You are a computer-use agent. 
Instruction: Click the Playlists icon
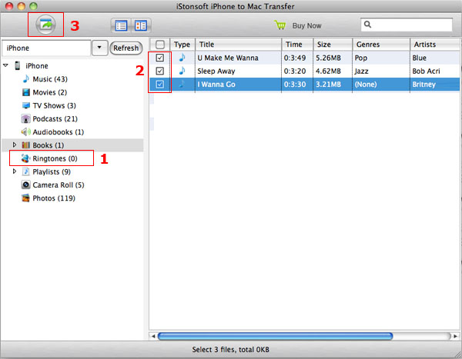tap(26, 171)
